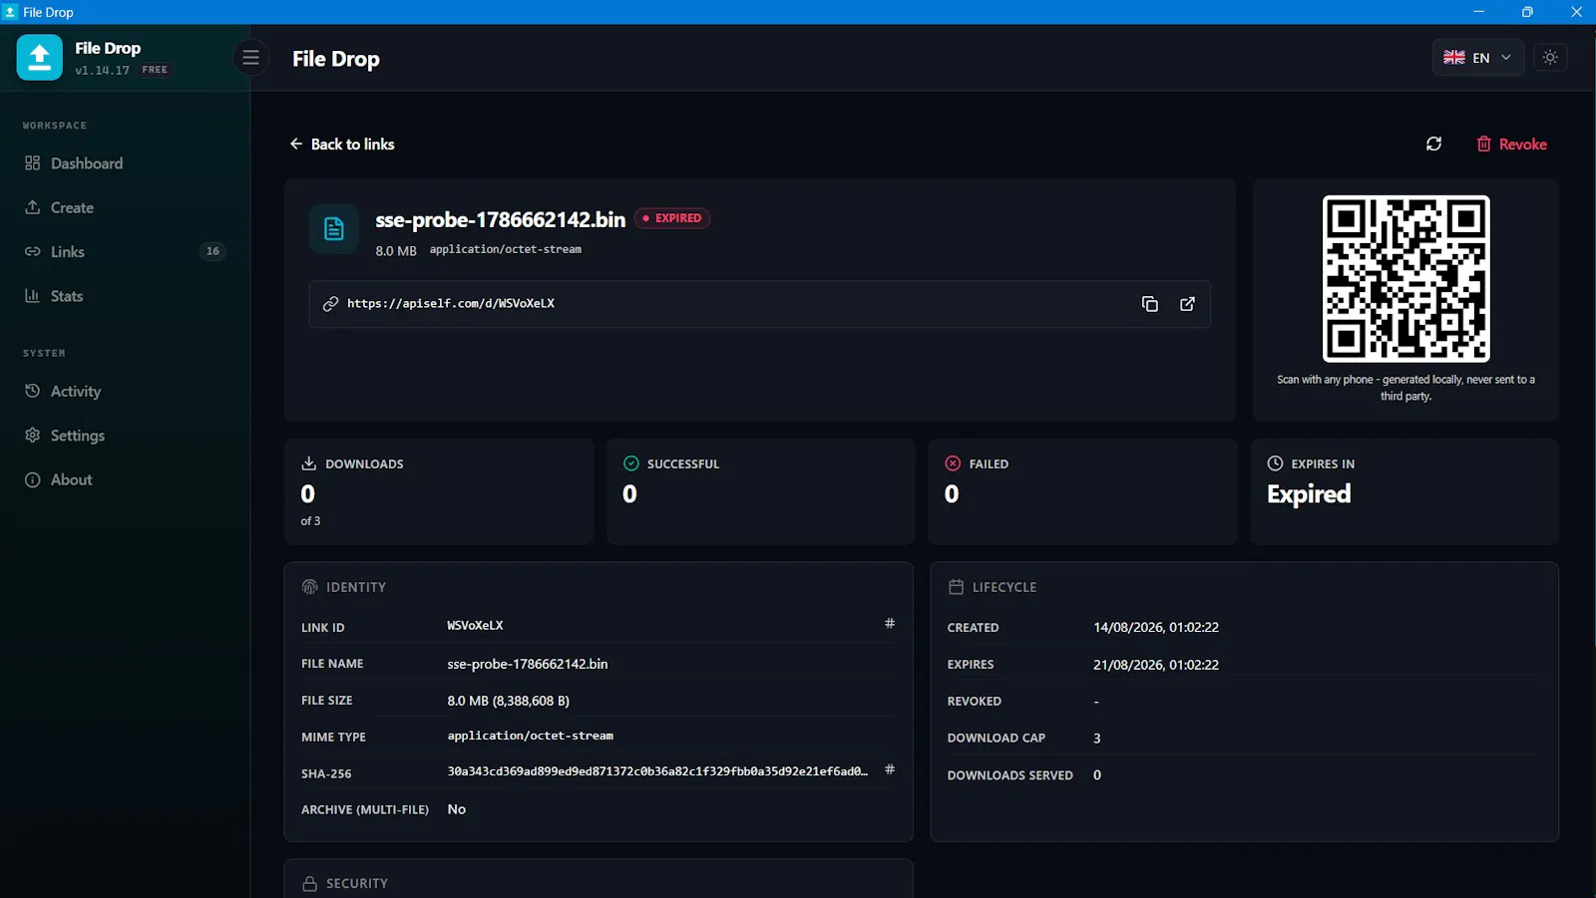Click the LINK ID value WSVoXeLX
The width and height of the screenshot is (1596, 898).
(475, 626)
